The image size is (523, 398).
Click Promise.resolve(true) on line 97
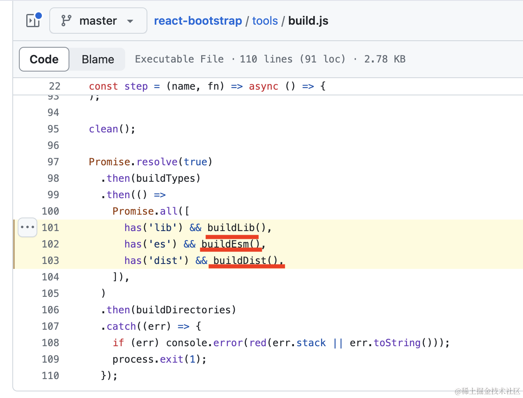coord(151,162)
